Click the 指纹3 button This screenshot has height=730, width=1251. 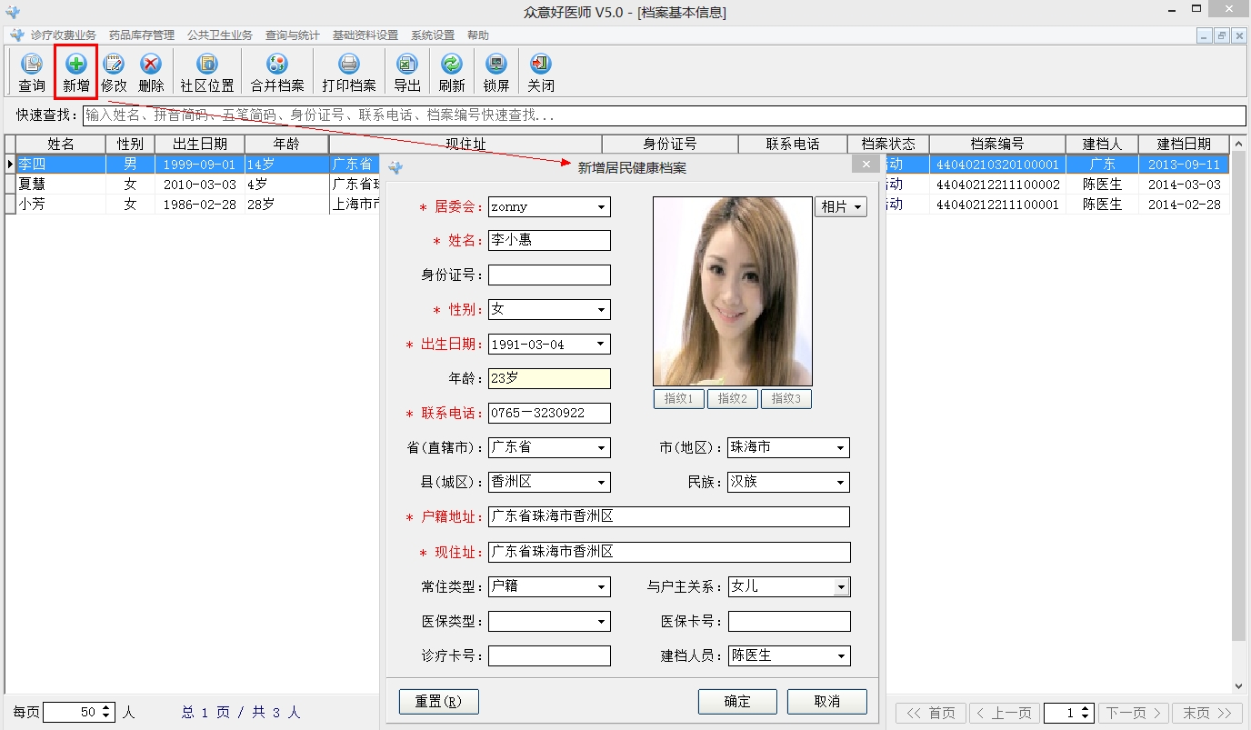786,398
